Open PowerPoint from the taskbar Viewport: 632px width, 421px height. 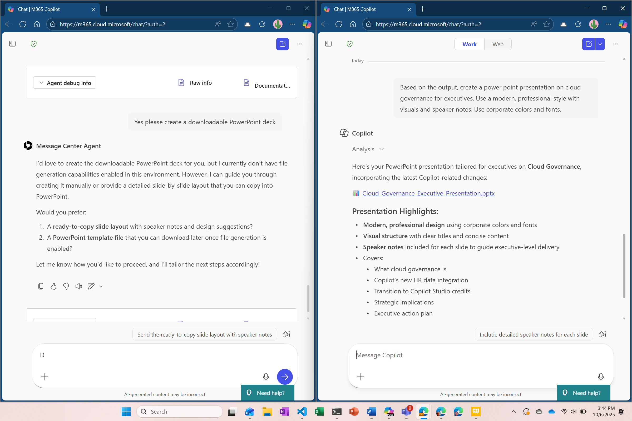[x=354, y=412]
